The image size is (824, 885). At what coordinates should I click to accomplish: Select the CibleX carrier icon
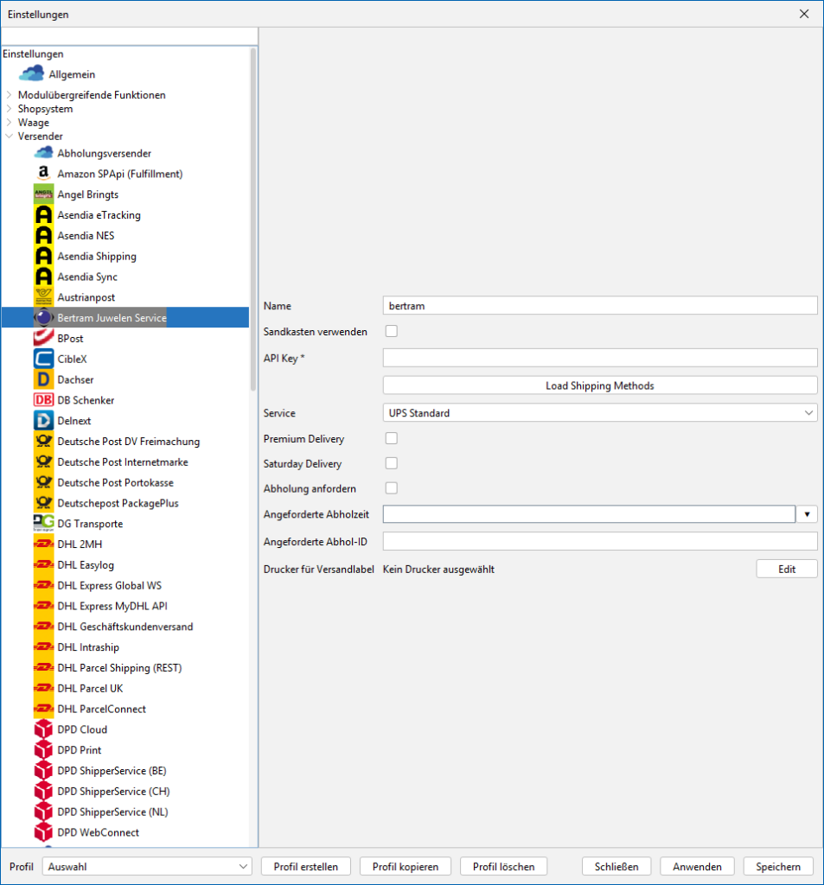[43, 359]
